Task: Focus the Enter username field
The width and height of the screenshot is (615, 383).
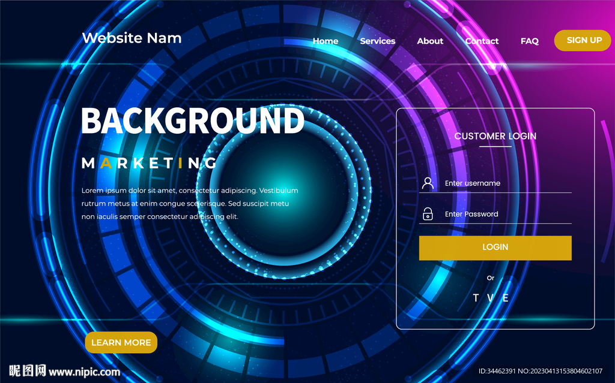Action: coord(495,183)
